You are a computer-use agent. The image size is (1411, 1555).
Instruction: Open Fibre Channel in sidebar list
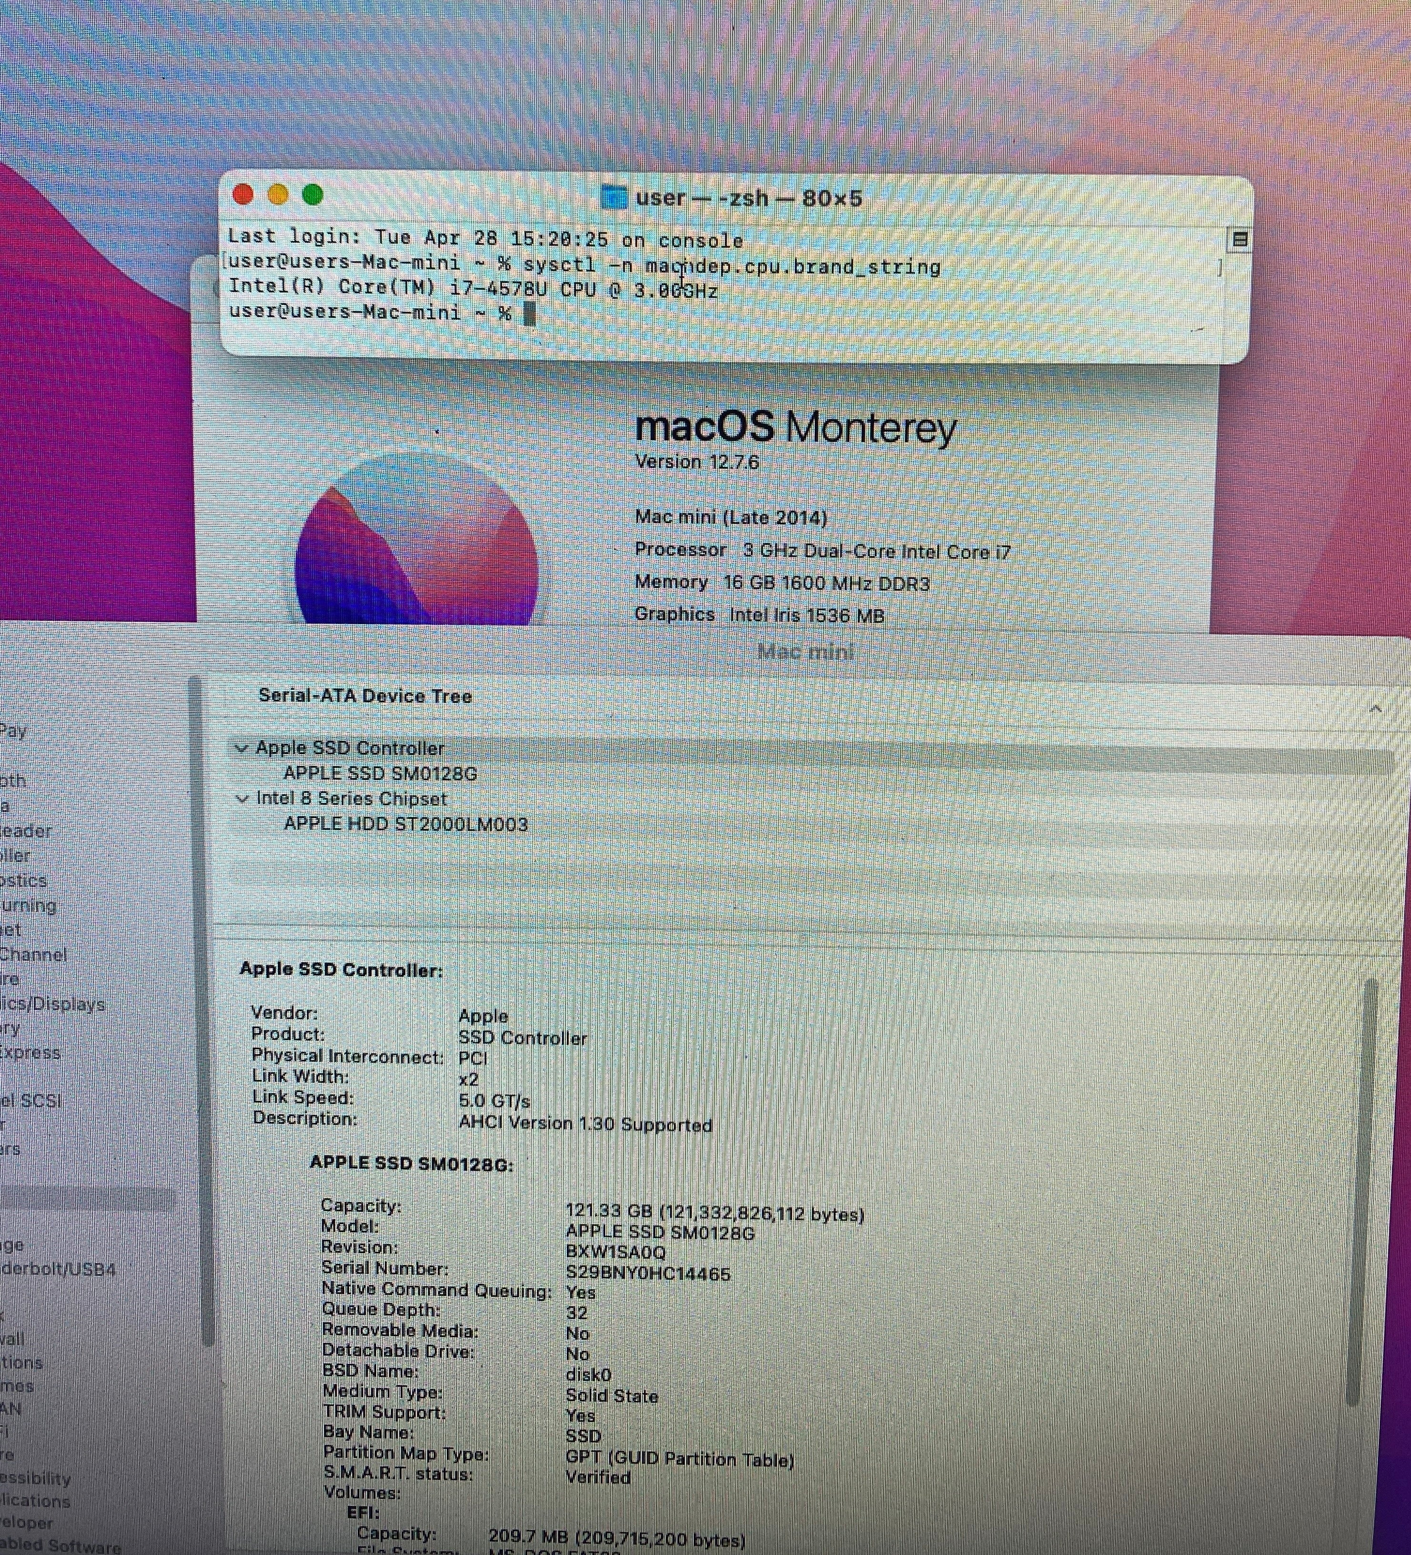(33, 954)
